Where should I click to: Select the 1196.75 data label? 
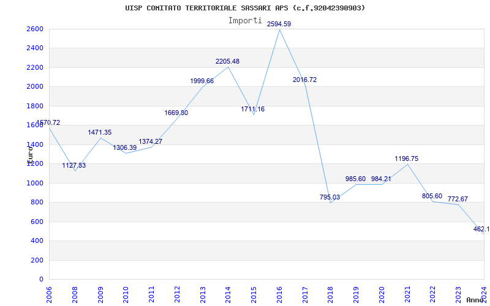[x=406, y=159]
